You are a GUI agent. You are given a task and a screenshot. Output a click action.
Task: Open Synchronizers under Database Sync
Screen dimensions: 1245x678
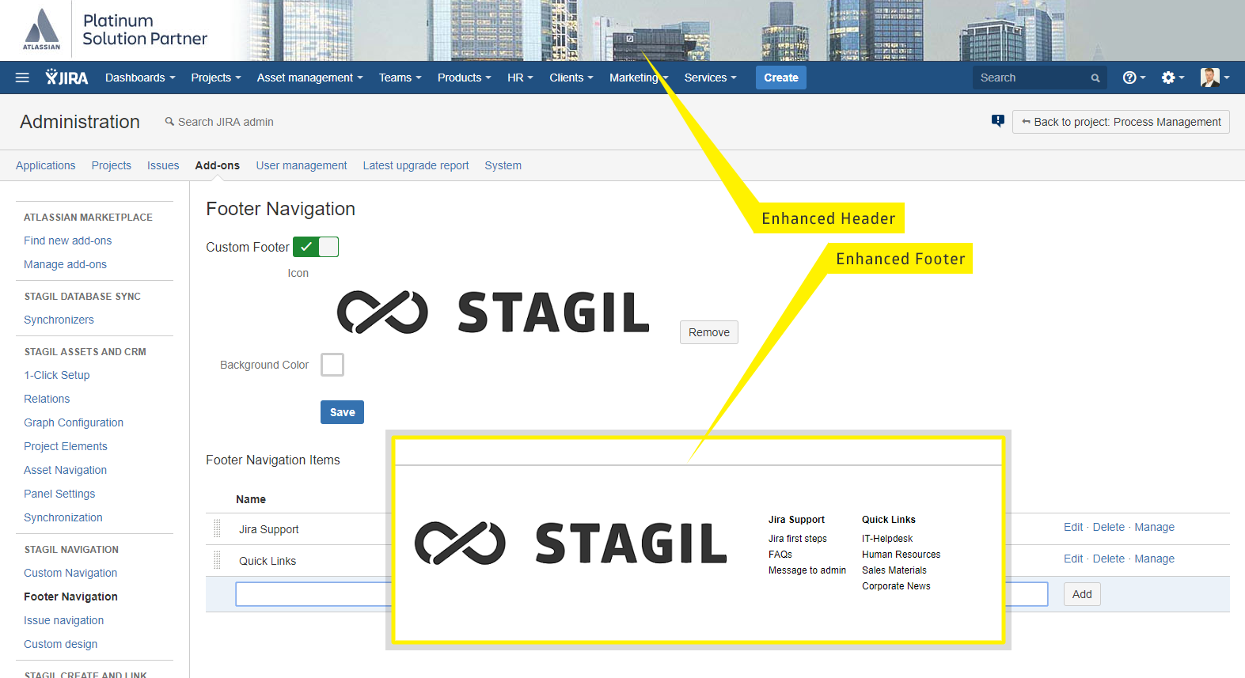pyautogui.click(x=59, y=320)
